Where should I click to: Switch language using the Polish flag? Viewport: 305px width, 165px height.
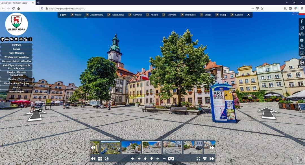pyautogui.click(x=301, y=13)
